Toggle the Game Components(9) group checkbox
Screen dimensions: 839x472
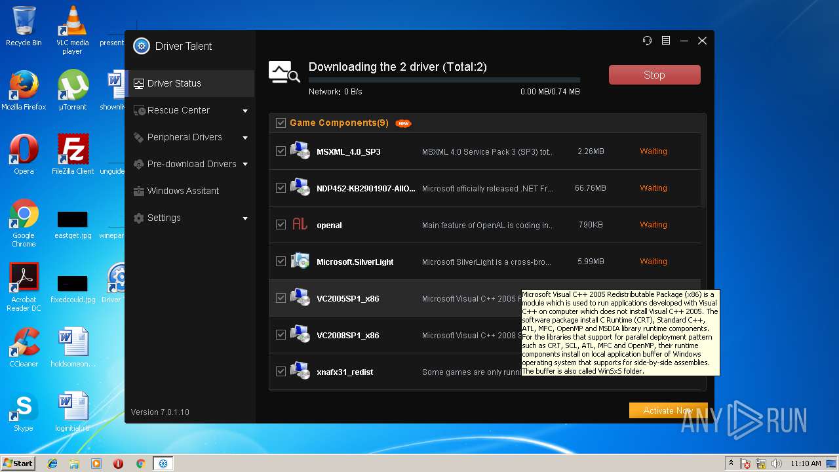point(281,123)
